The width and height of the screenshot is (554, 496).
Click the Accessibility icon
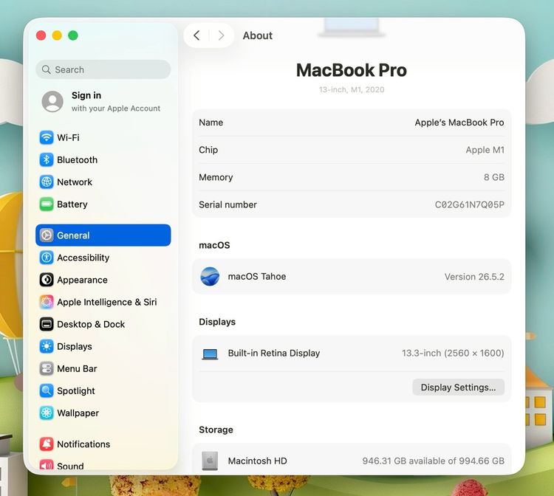(47, 258)
